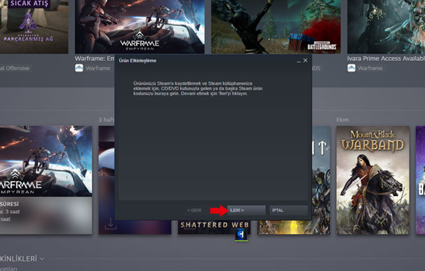Open the Ivara Prime Access news image
The height and width of the screenshot is (271, 425).
(386, 26)
